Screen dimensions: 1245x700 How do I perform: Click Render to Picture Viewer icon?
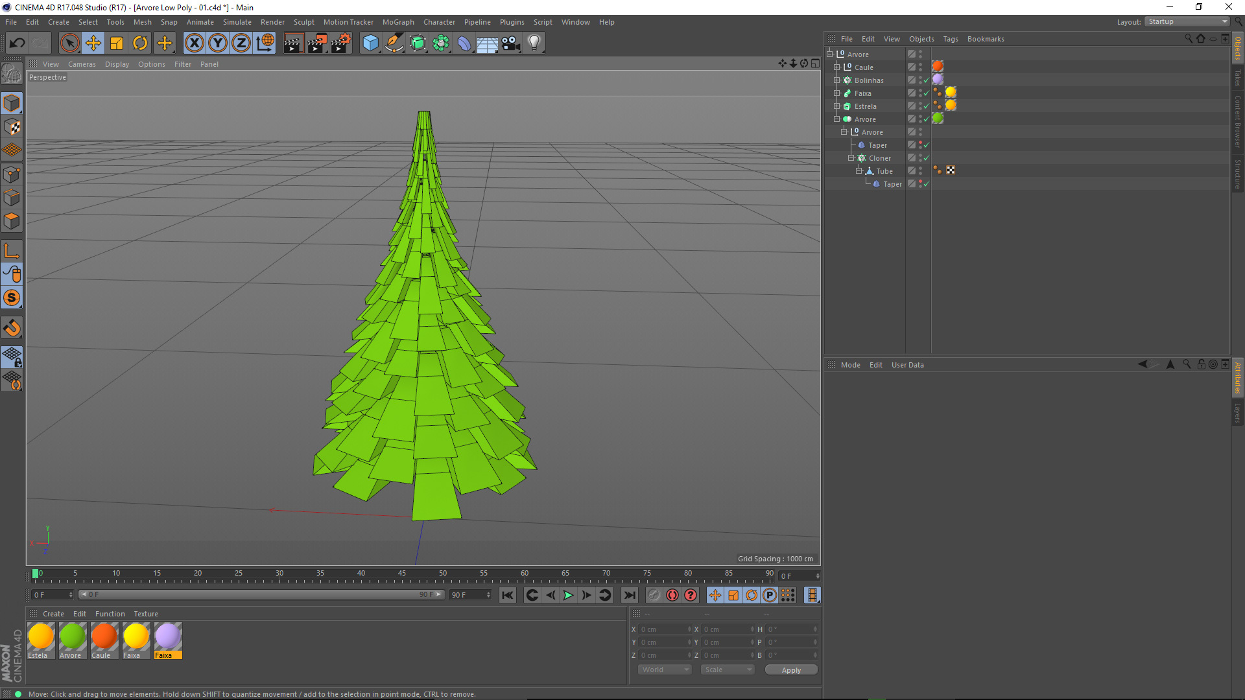point(317,43)
